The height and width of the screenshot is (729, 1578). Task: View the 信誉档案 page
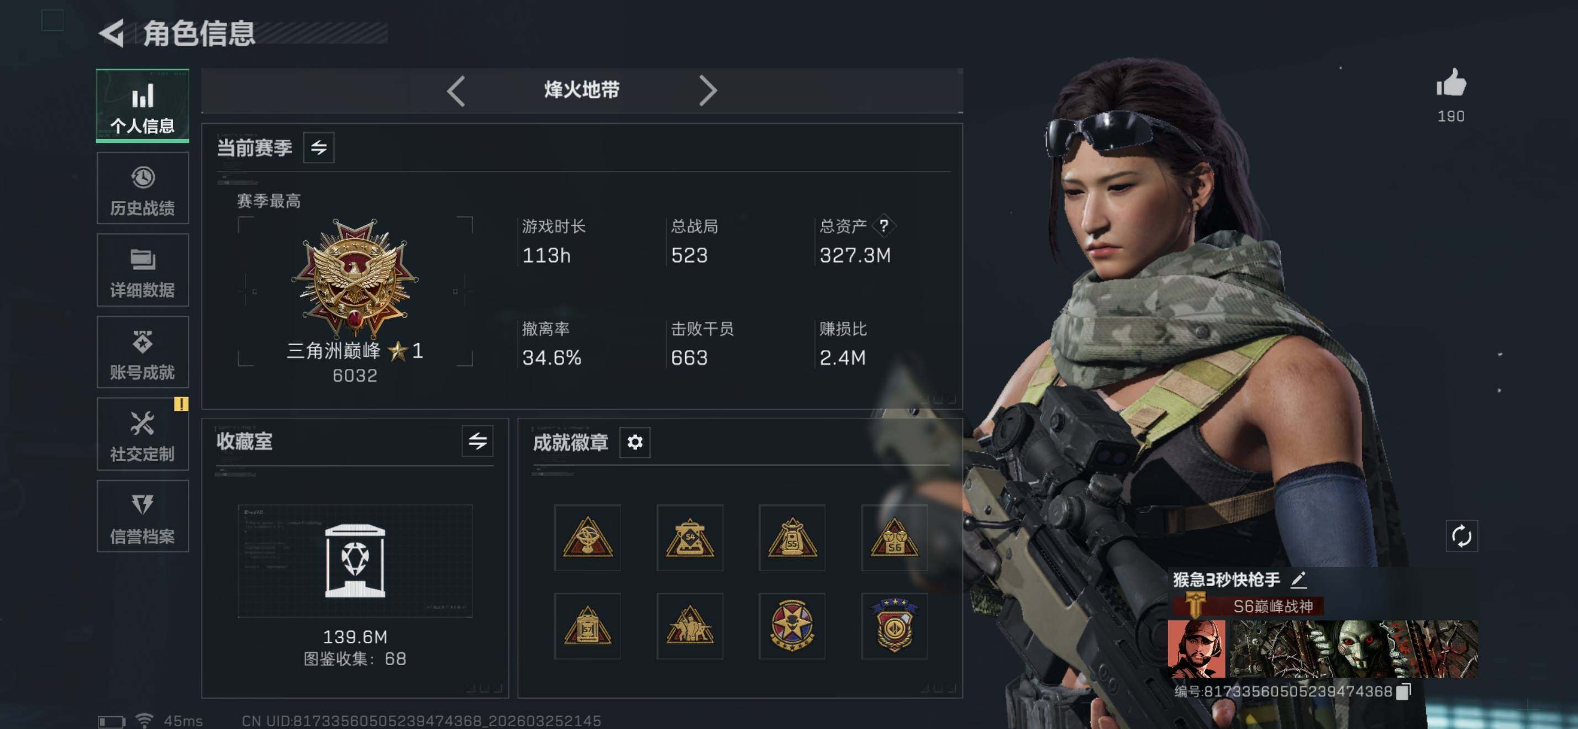(143, 516)
